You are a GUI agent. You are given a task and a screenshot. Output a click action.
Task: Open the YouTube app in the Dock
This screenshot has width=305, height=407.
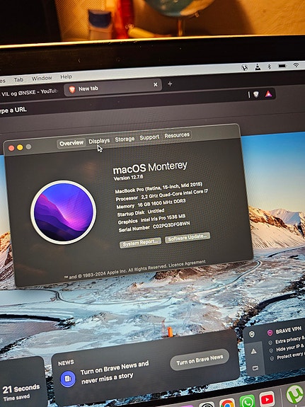(267, 400)
